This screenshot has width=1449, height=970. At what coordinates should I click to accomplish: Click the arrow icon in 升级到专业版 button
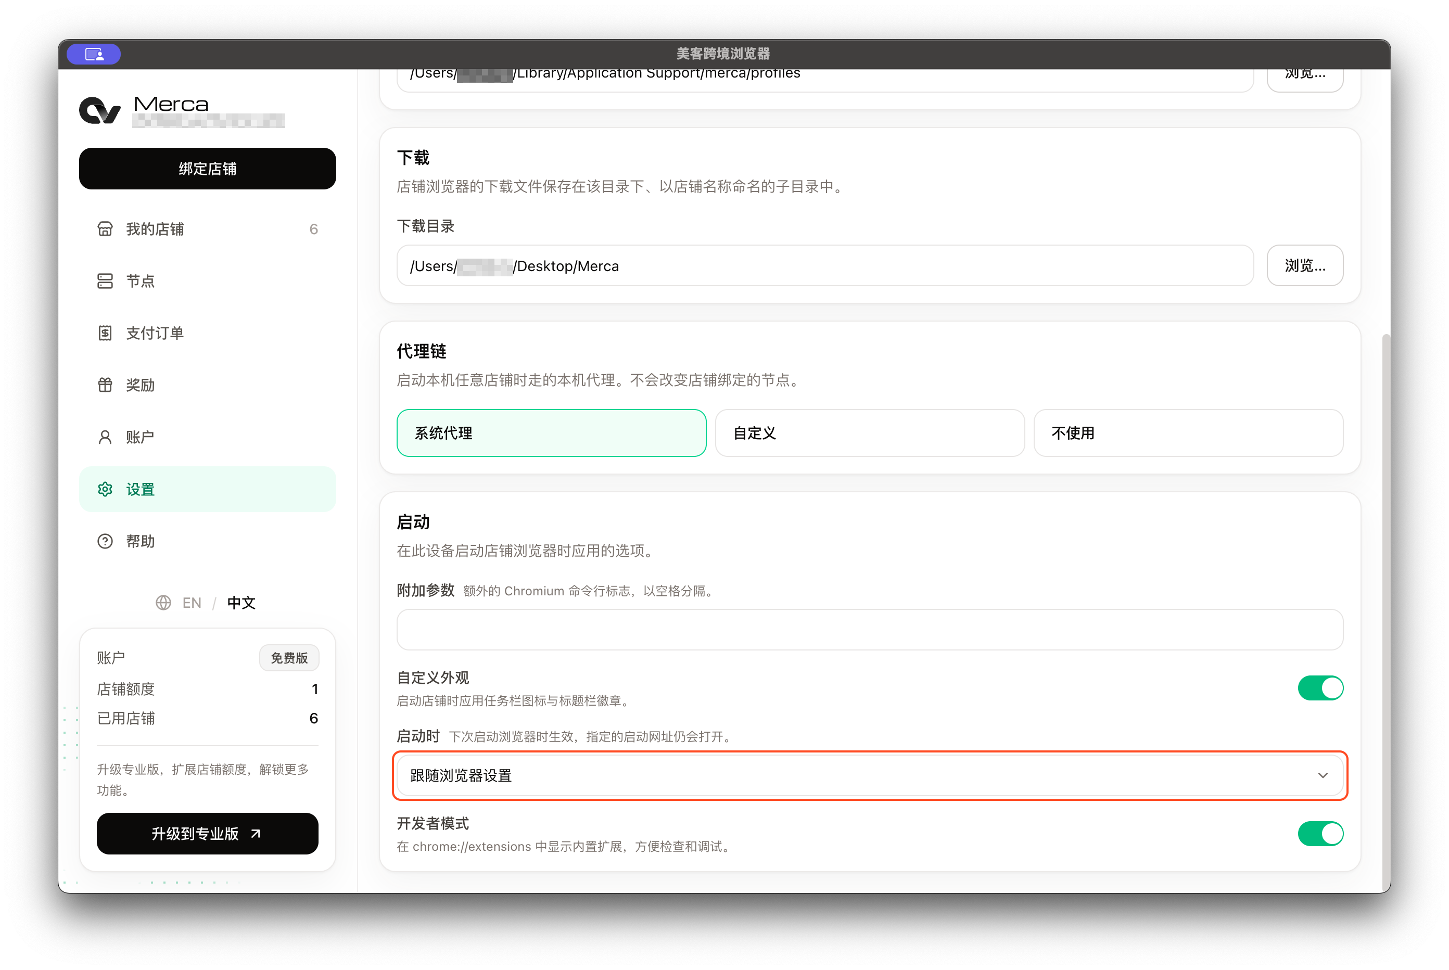[256, 834]
